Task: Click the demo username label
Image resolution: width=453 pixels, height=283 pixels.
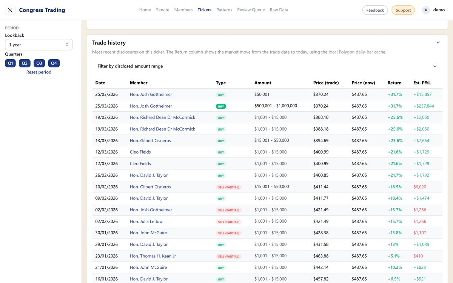Action: click(439, 10)
